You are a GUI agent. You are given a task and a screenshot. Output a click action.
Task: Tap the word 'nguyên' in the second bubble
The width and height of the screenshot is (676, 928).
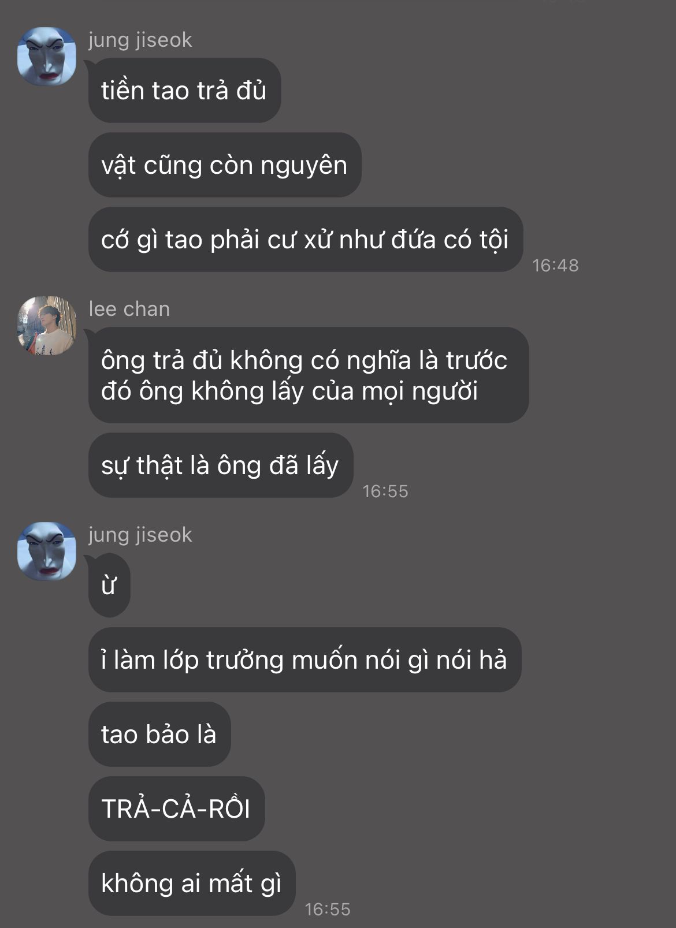coord(303,166)
